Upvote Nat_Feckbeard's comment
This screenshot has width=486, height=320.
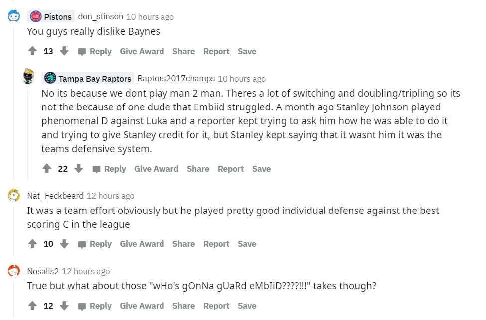pos(33,244)
